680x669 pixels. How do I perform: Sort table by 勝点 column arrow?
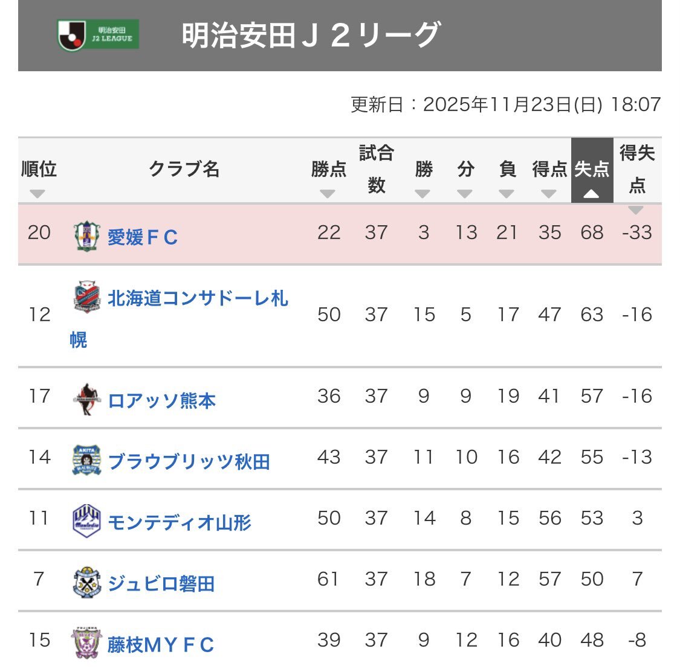(x=328, y=194)
